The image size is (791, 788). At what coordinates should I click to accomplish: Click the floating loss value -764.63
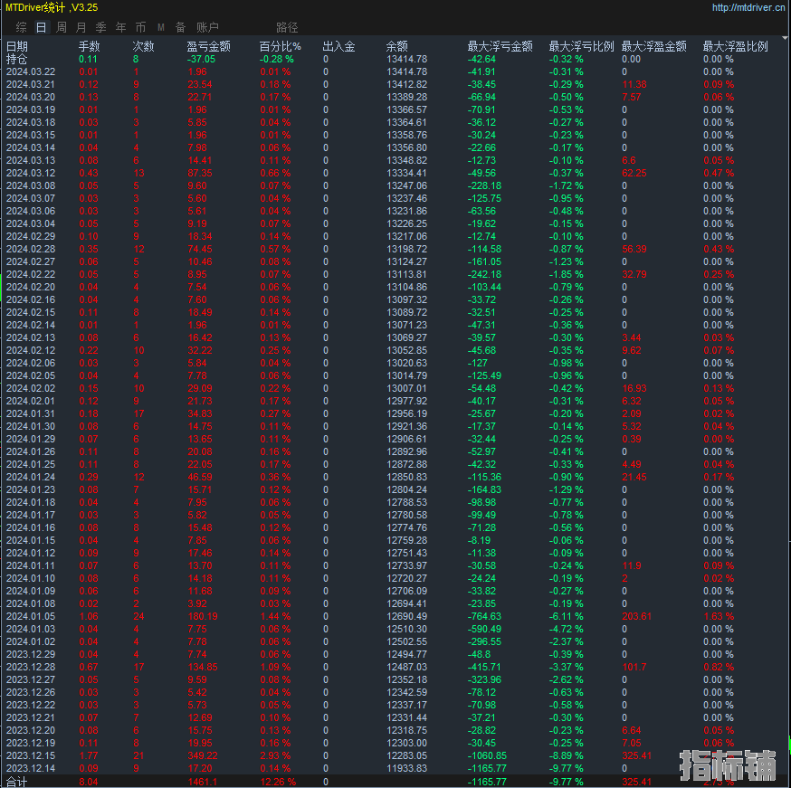click(x=484, y=616)
